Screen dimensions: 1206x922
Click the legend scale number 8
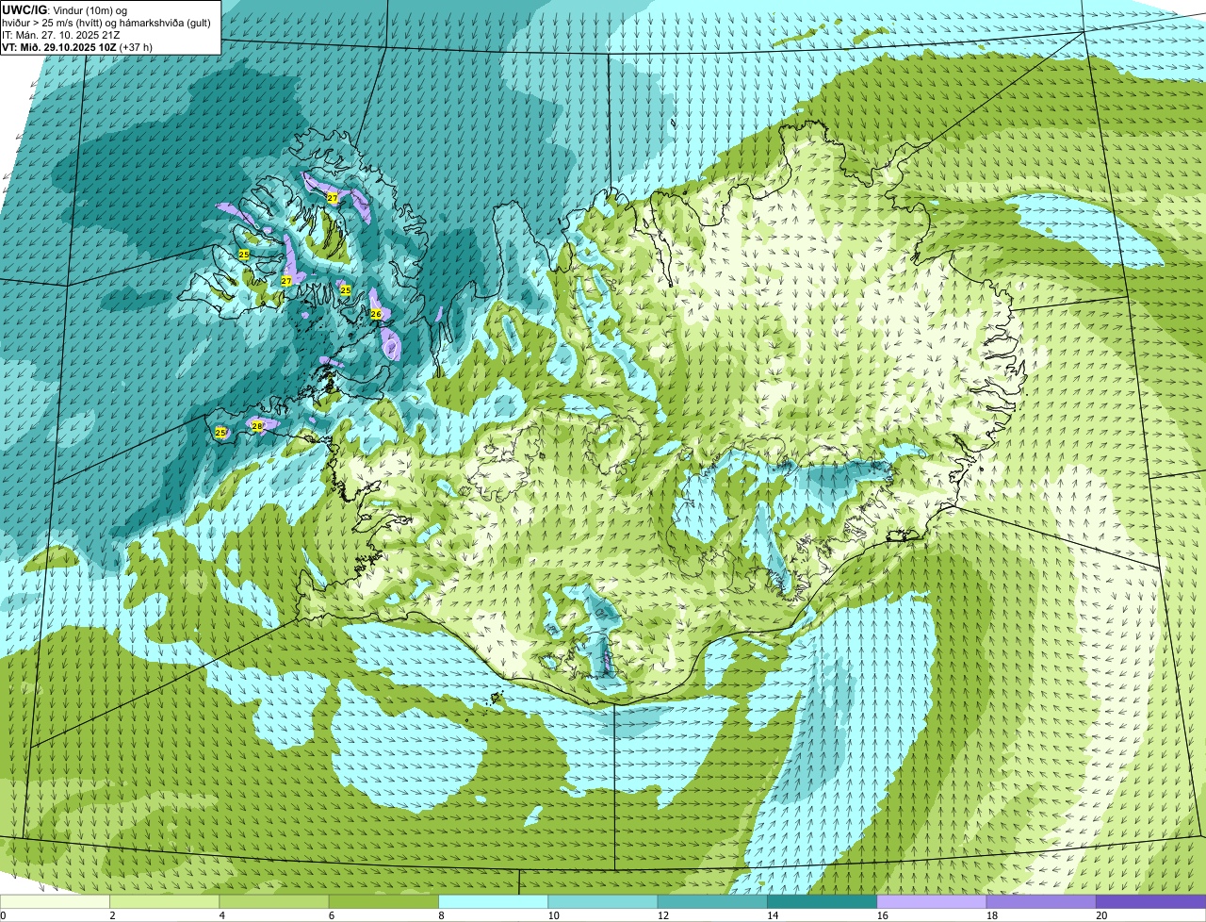pyautogui.click(x=441, y=915)
